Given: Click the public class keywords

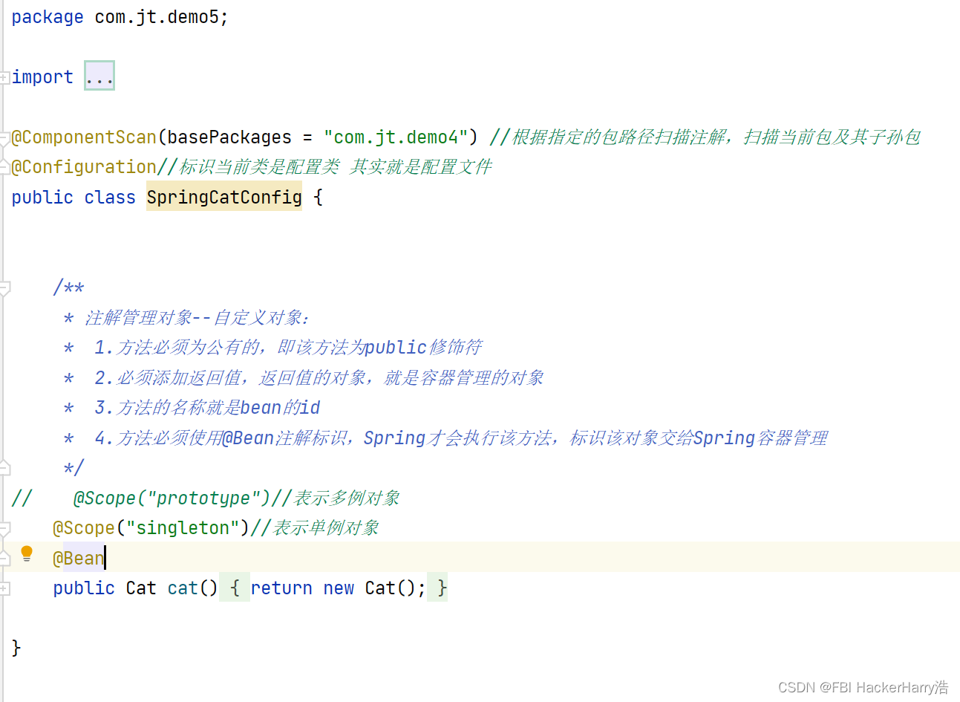Looking at the screenshot, I should (x=74, y=198).
